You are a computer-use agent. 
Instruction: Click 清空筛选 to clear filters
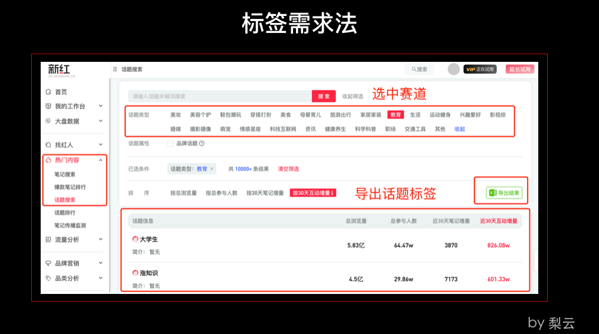click(x=288, y=168)
